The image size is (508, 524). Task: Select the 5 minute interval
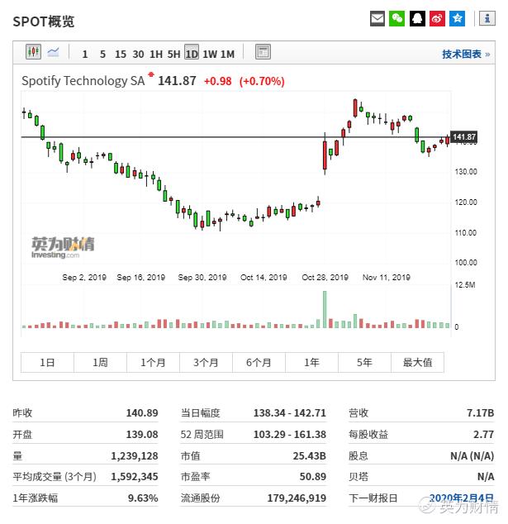click(x=102, y=55)
